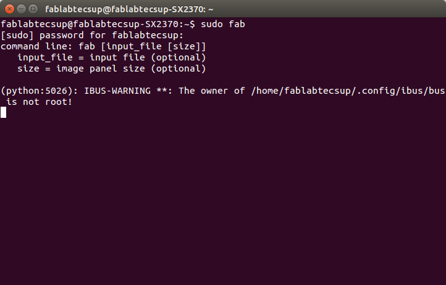
Task: Click the words "The owner of"
Action: pos(212,91)
